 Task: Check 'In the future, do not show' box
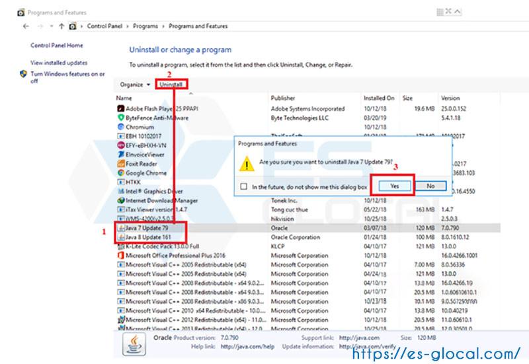click(x=243, y=186)
